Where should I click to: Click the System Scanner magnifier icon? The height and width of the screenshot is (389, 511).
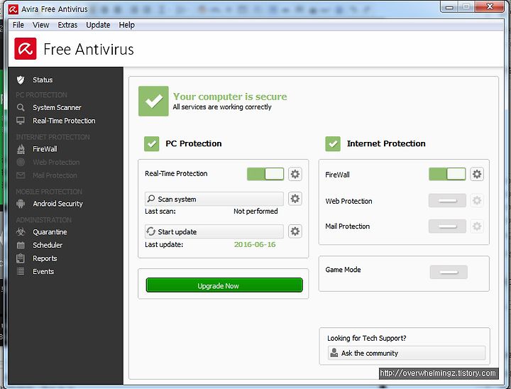(21, 108)
